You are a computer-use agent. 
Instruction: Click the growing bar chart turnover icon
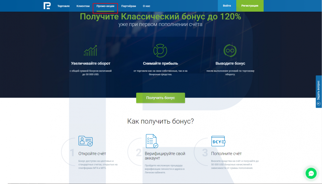[x=90, y=51]
